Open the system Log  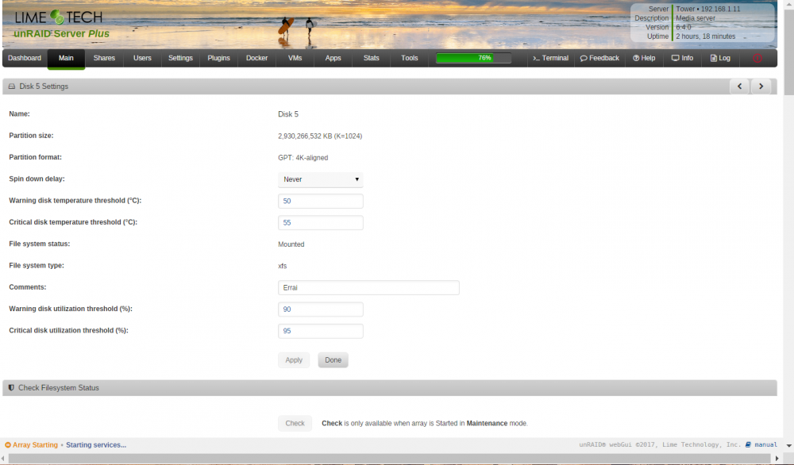click(x=720, y=58)
